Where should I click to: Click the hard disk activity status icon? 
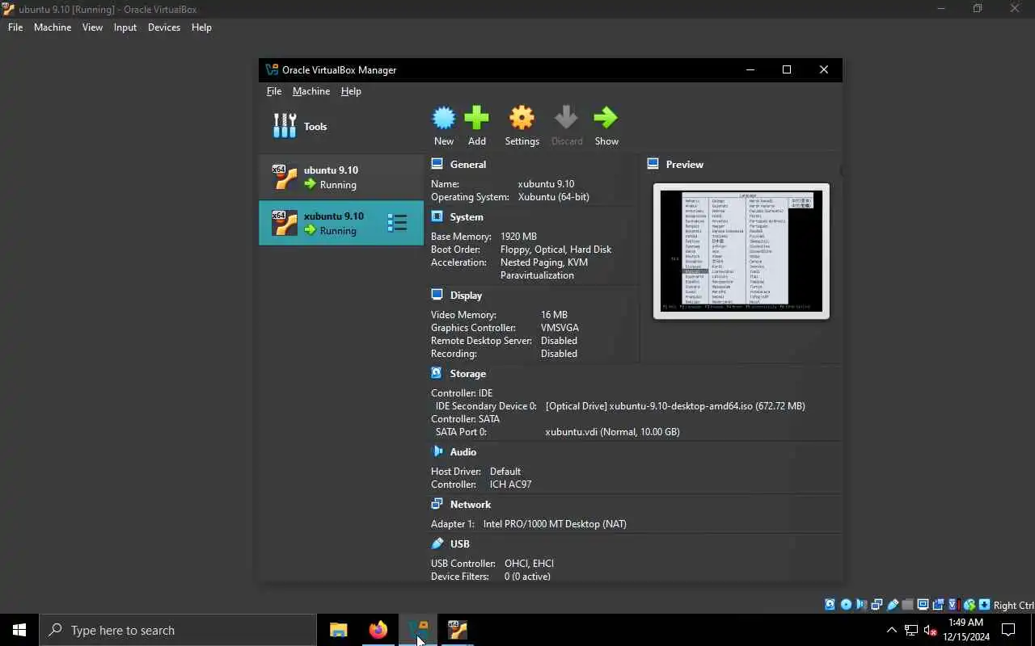pos(830,605)
